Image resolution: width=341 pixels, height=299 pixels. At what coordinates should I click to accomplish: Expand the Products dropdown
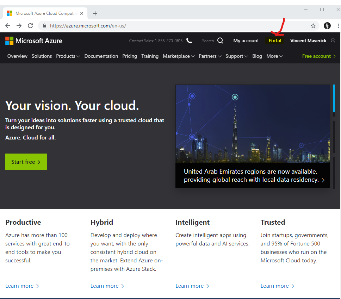tap(68, 56)
